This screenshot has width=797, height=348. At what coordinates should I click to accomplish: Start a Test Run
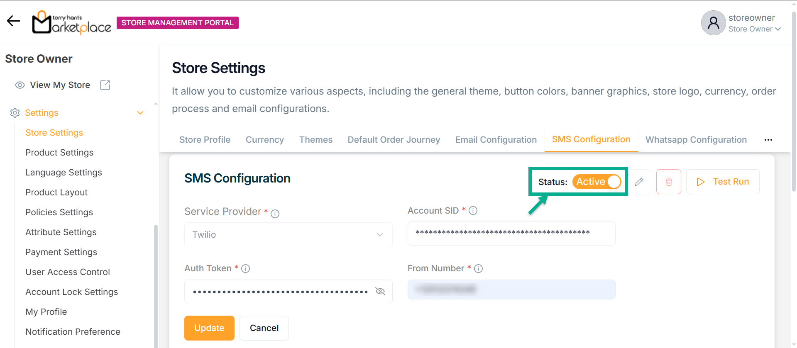(x=723, y=182)
